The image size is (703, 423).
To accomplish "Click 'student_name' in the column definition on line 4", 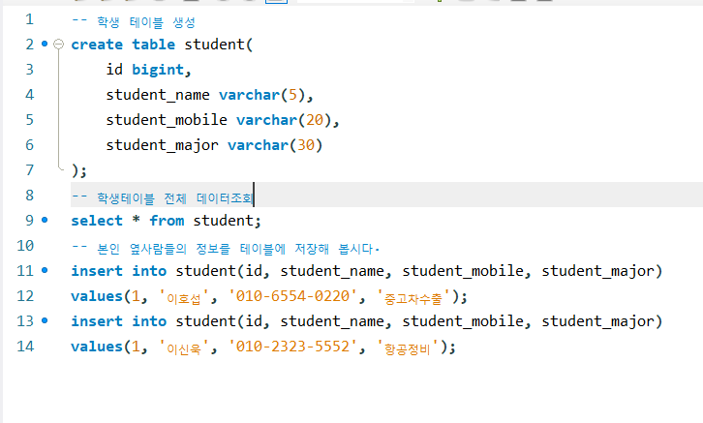I will click(158, 95).
